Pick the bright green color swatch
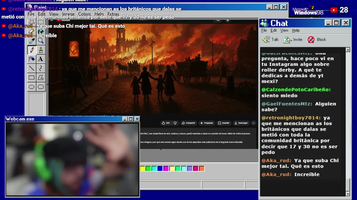This screenshot has height=200, width=357. coord(148,169)
